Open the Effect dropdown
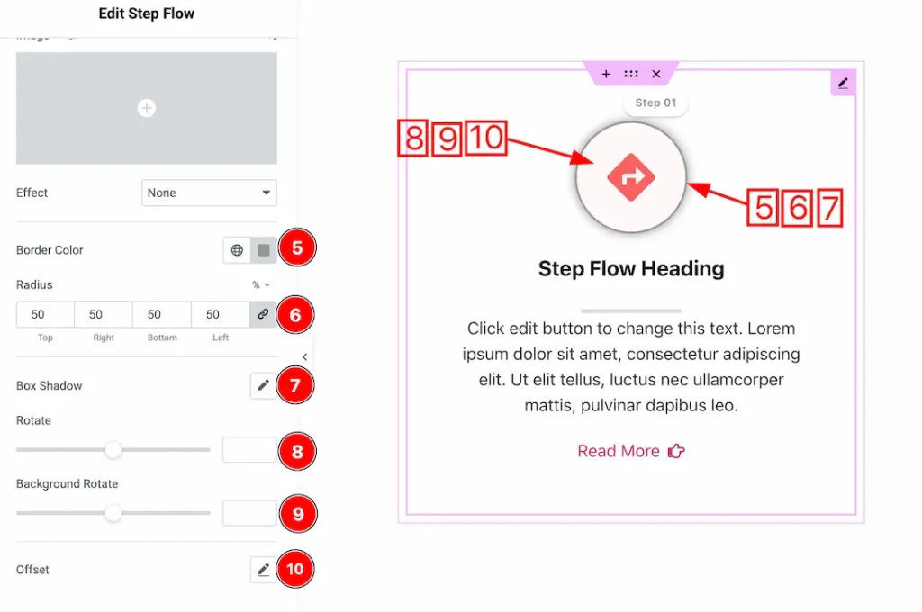Image resolution: width=922 pixels, height=612 pixels. click(x=209, y=193)
